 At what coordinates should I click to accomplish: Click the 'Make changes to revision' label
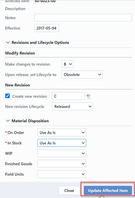coord(27,64)
